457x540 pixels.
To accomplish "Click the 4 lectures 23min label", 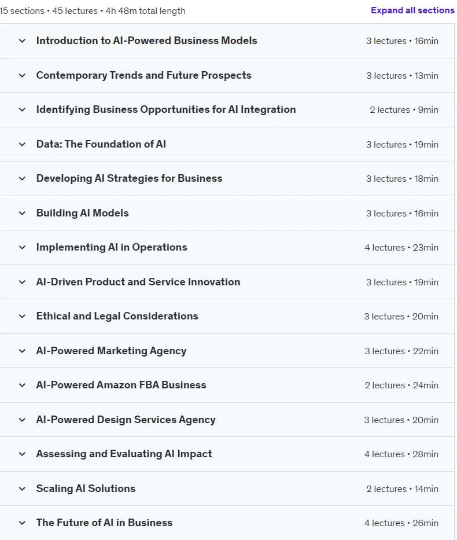I will tap(401, 247).
